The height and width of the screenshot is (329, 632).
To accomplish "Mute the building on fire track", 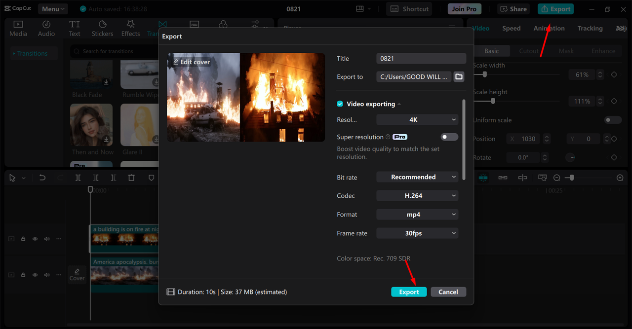I will [47, 239].
